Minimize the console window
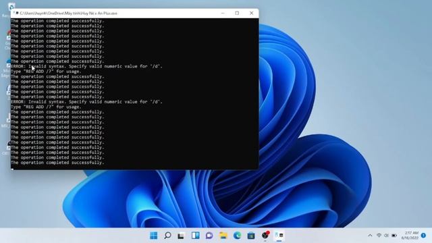Image resolution: width=432 pixels, height=243 pixels. (223, 13)
